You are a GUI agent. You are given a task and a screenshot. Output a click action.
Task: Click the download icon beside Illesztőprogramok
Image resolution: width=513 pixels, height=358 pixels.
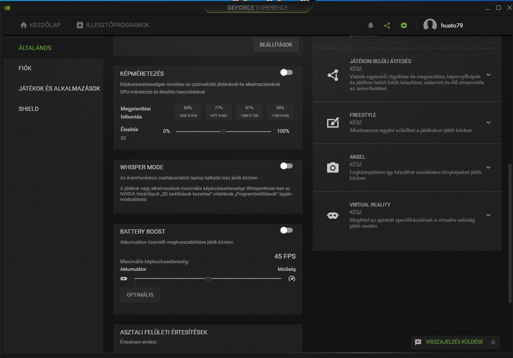pyautogui.click(x=80, y=25)
